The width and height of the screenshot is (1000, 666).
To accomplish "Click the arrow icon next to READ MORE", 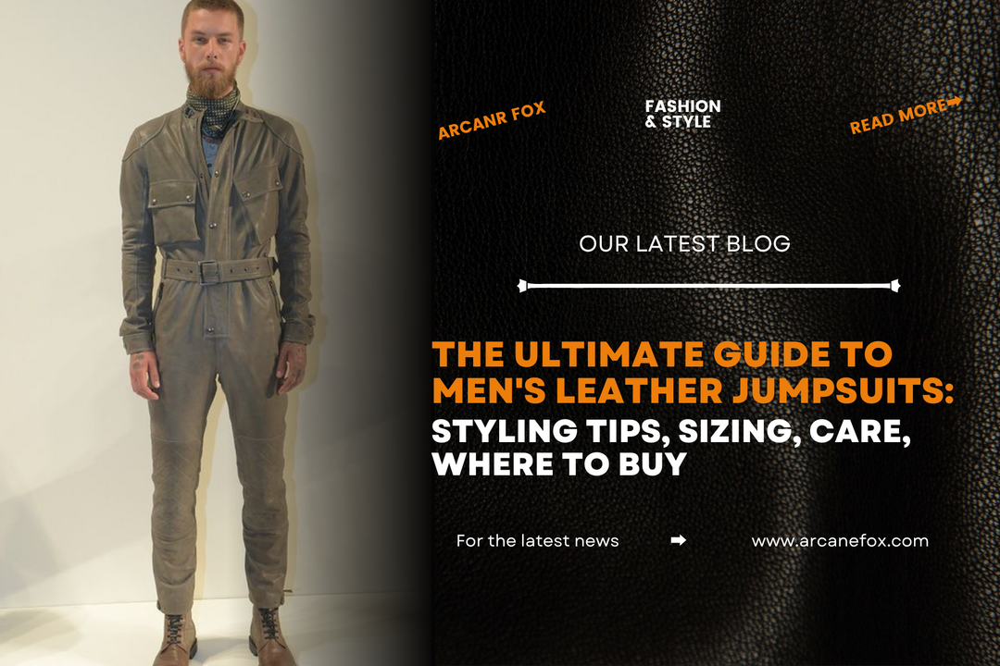I will pos(954,102).
